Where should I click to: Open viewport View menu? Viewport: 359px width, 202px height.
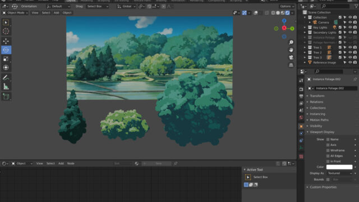coord(35,13)
